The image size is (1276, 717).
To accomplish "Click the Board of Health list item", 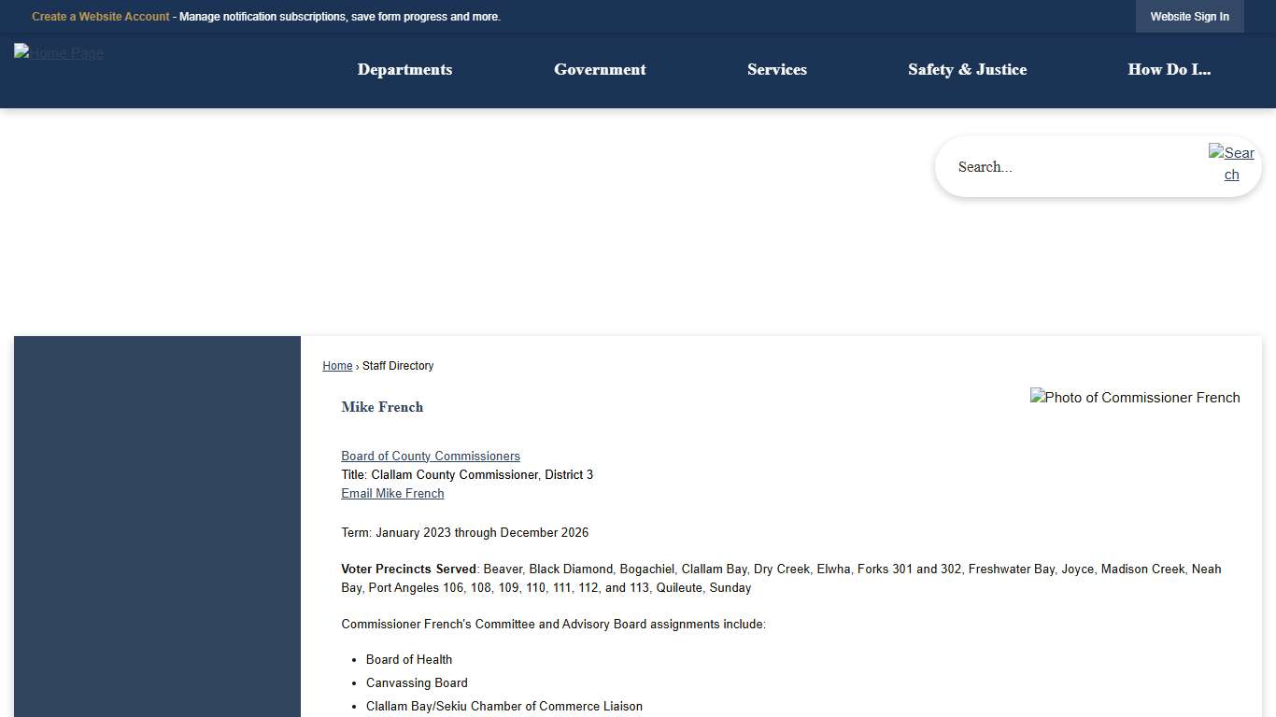I will coord(408,659).
